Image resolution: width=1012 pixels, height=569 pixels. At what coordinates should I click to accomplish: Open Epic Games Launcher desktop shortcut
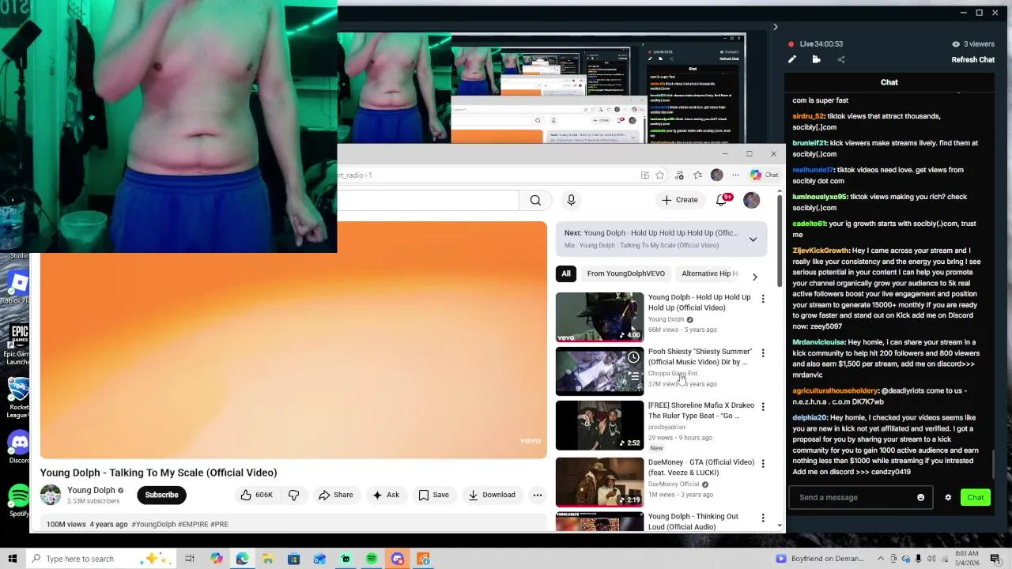coord(17,344)
